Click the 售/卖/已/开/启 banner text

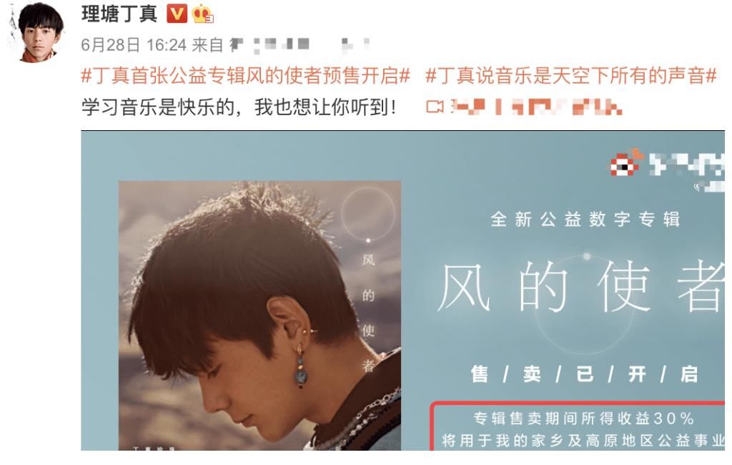pos(585,374)
